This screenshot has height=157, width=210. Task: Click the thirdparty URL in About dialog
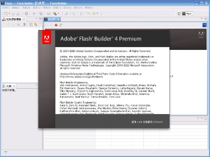pos(81,77)
